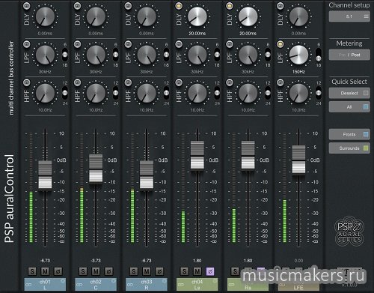Solo channel ch02 C with the S button

pyautogui.click(x=83, y=271)
